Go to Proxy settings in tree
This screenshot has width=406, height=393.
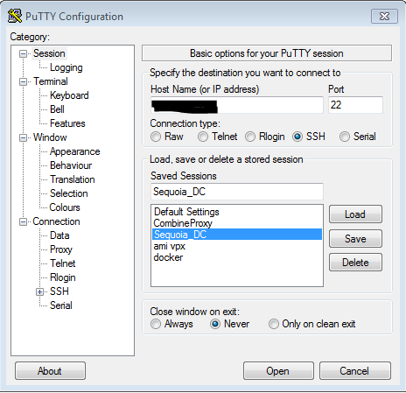pos(61,249)
